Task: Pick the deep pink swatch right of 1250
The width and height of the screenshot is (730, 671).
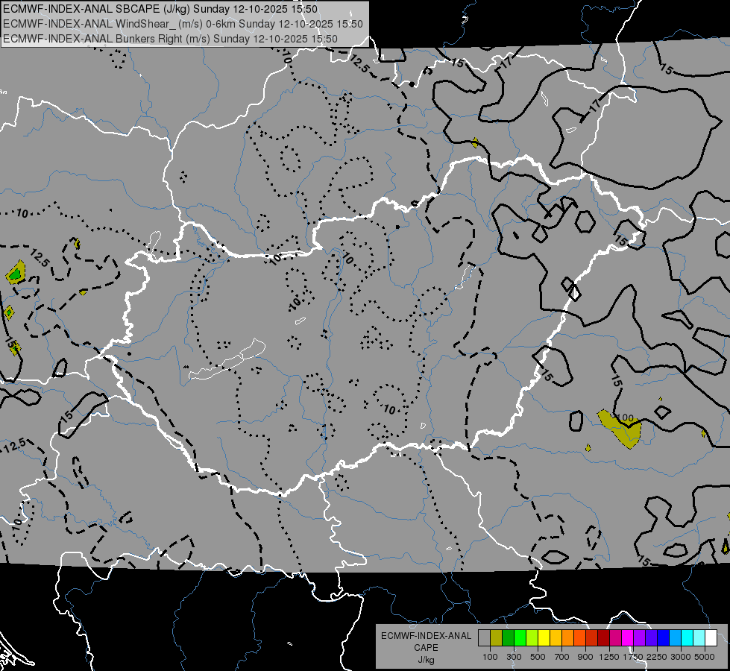Action: [x=615, y=638]
